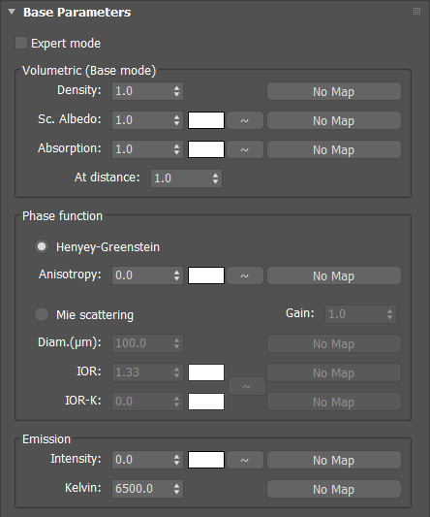Screen dimensions: 430x517
Task: Click the Anisotropy spinner arrows
Action: pyautogui.click(x=177, y=275)
